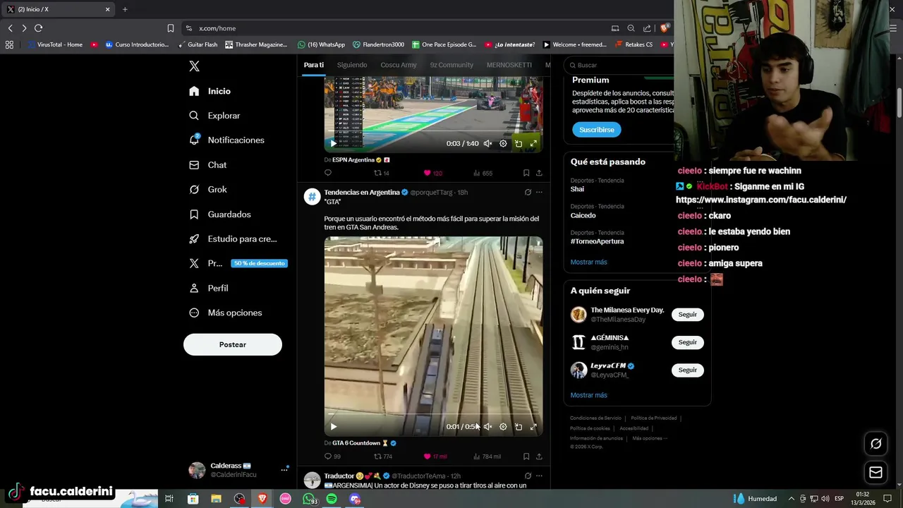Open floating Grok button at bottom right
This screenshot has width=903, height=508.
click(875, 444)
